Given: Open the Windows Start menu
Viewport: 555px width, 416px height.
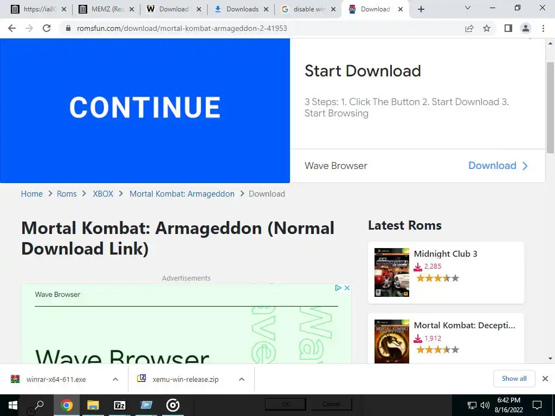Looking at the screenshot, I should pos(13,405).
